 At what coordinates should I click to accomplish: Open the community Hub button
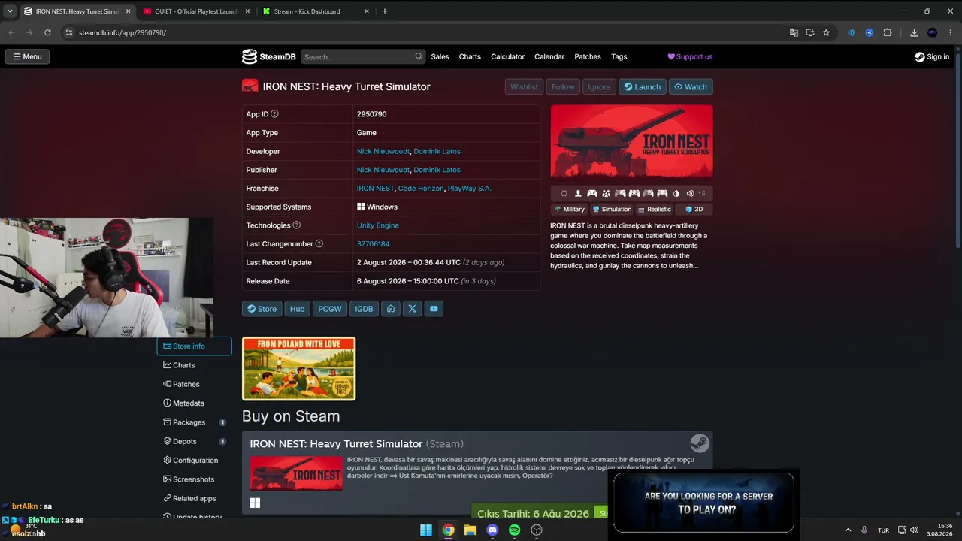click(298, 309)
